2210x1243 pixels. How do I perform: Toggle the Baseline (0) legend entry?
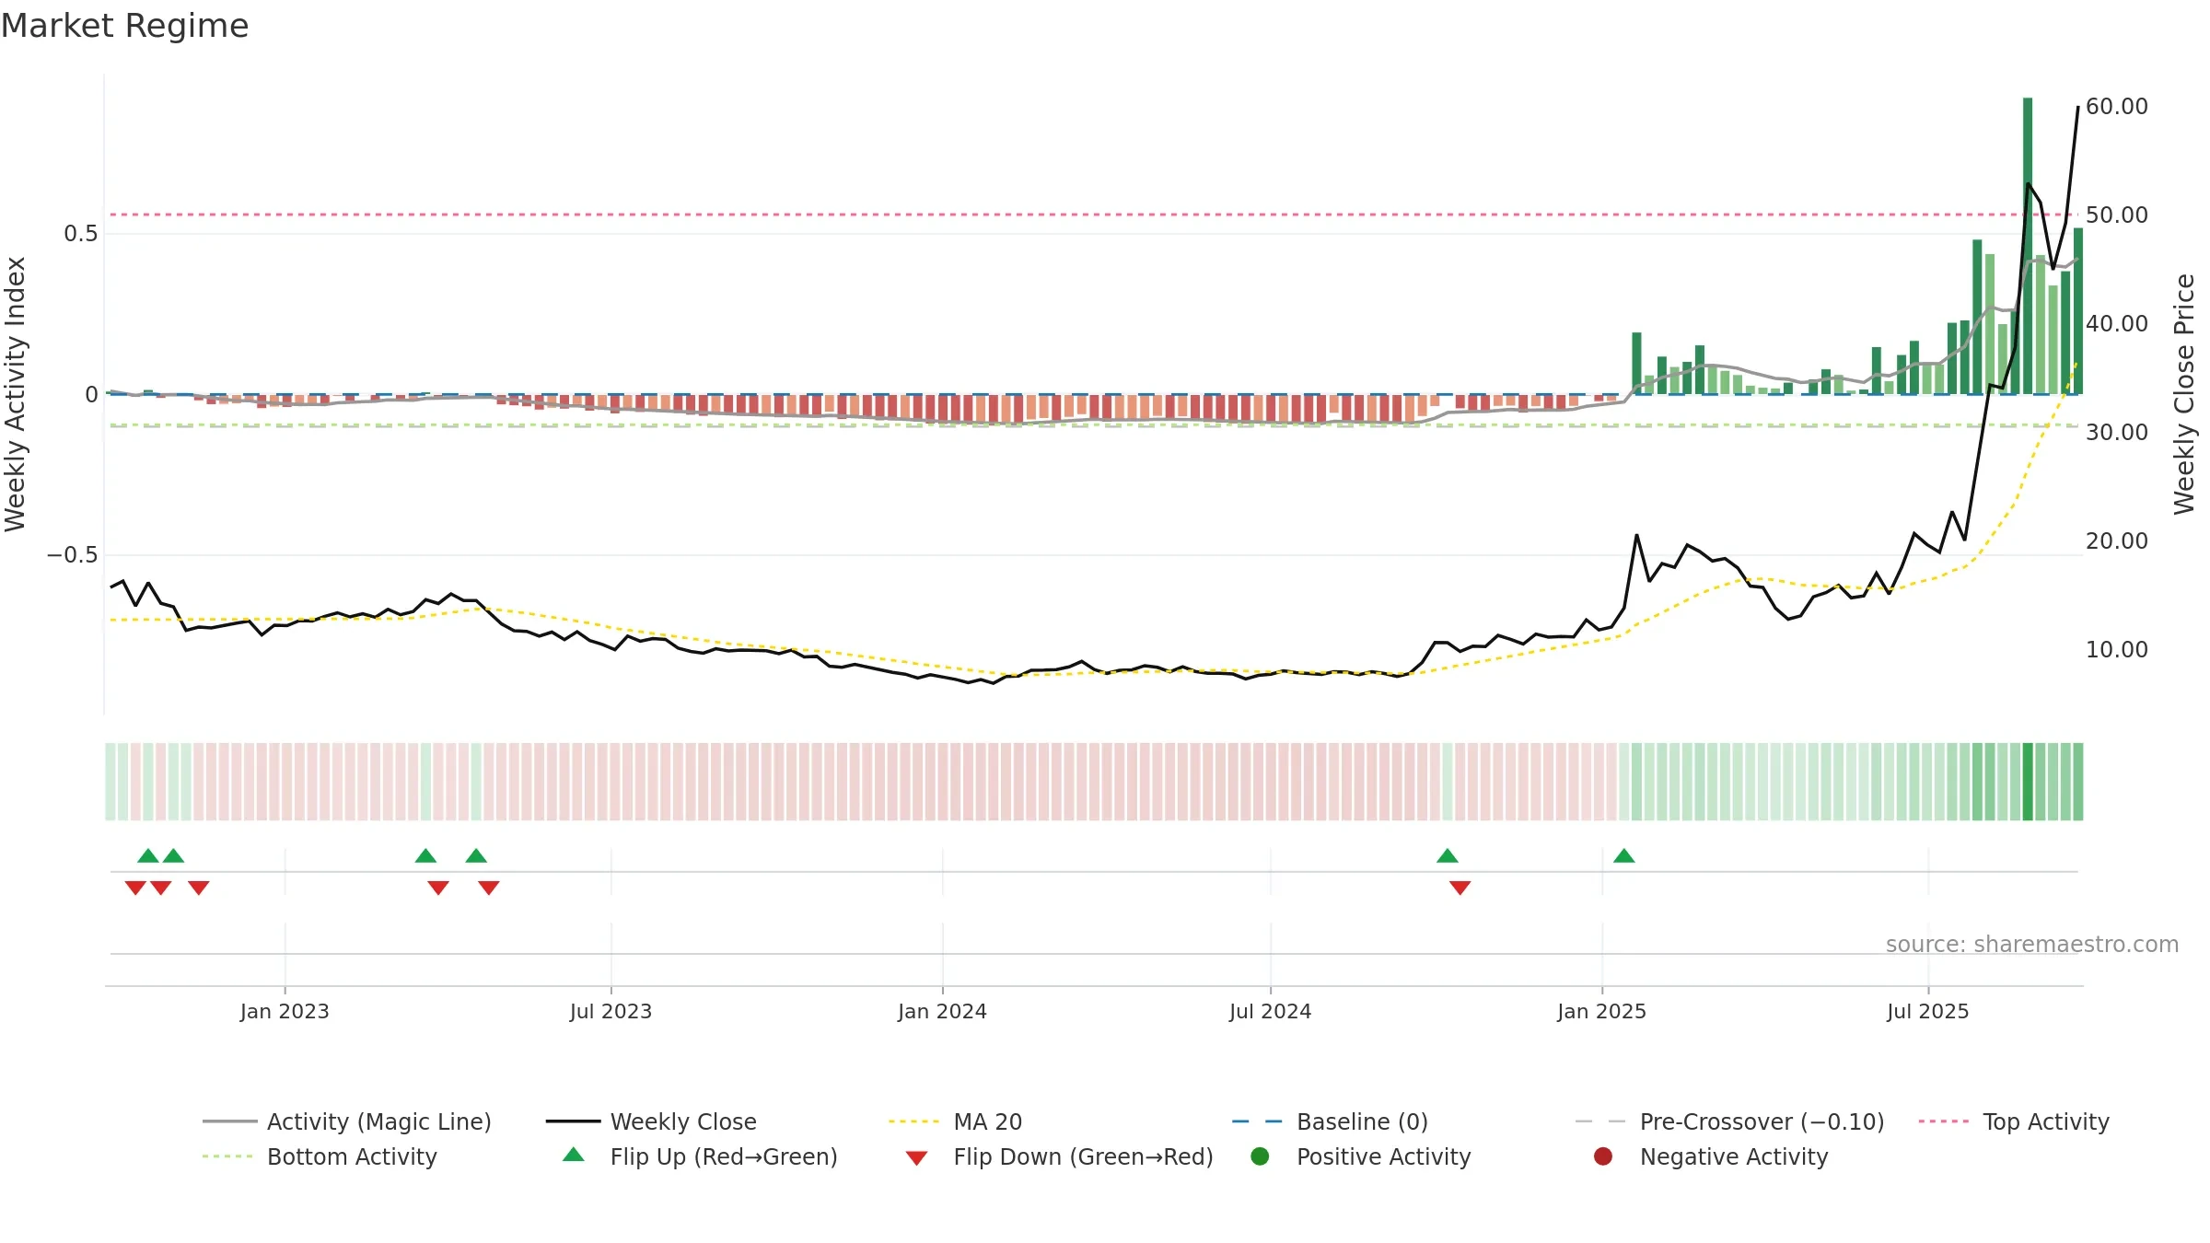(1330, 1121)
